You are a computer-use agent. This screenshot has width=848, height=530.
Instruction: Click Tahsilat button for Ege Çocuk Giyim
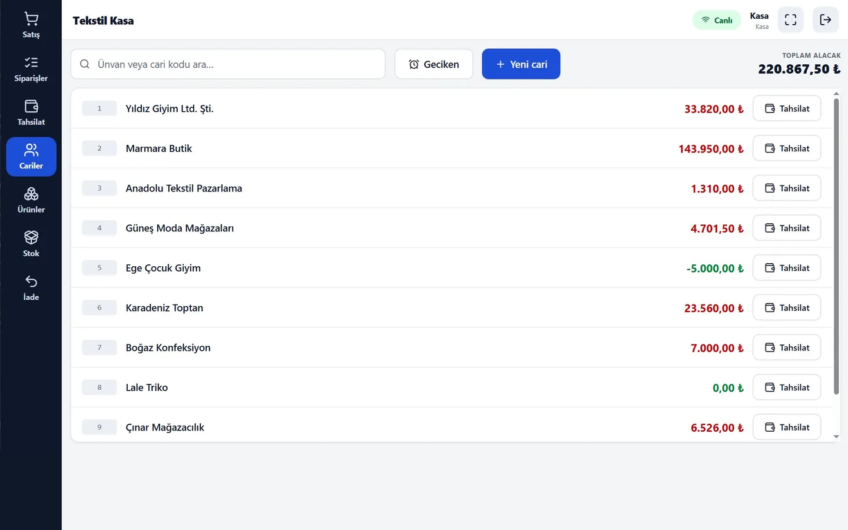[x=787, y=268]
